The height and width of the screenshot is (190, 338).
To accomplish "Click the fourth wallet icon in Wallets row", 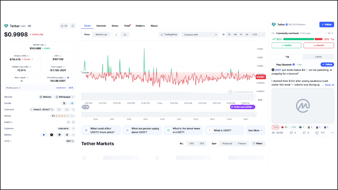I will point(67,135).
